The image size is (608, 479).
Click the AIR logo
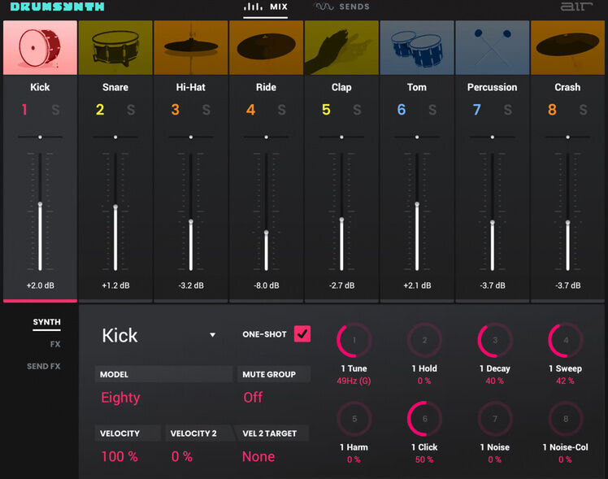(x=577, y=7)
